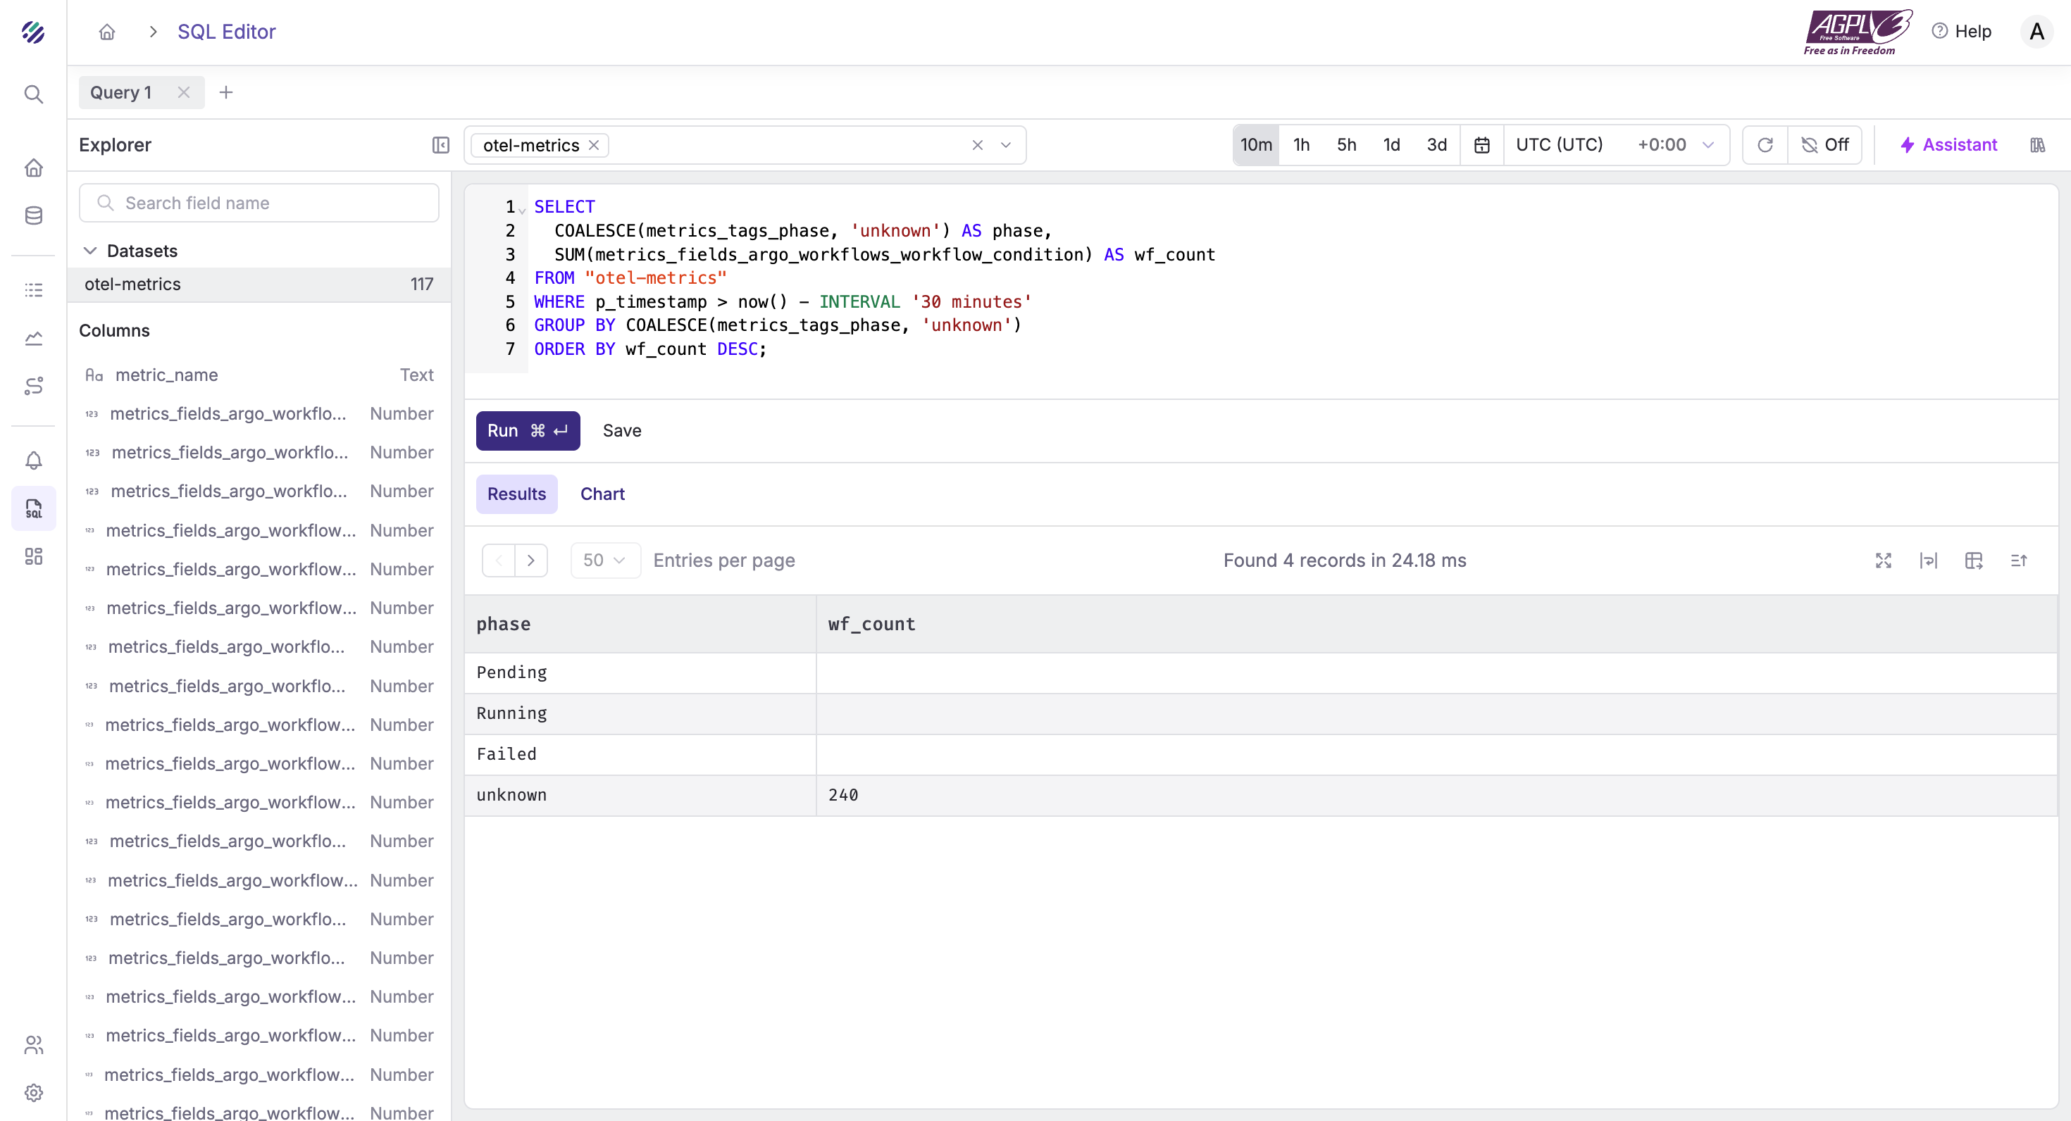Collapse the Datasets section

[90, 251]
